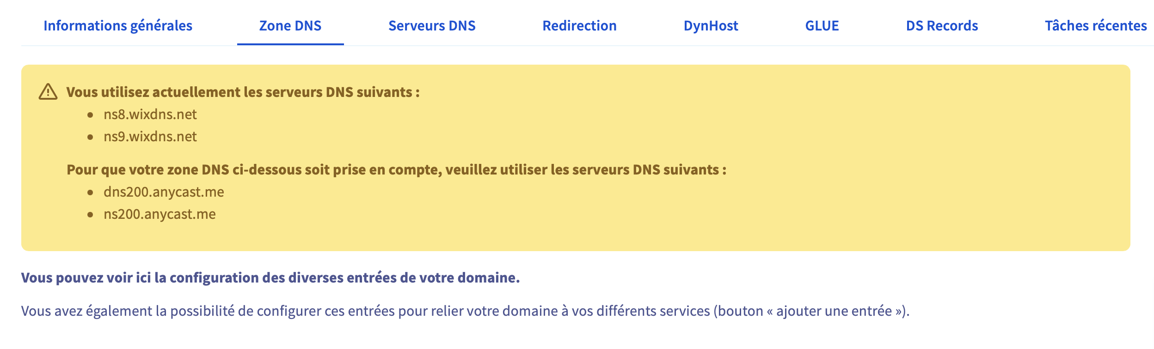Click the warning triangle icon

pos(48,92)
